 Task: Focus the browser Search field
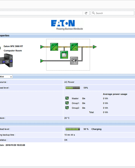coord(112,13)
